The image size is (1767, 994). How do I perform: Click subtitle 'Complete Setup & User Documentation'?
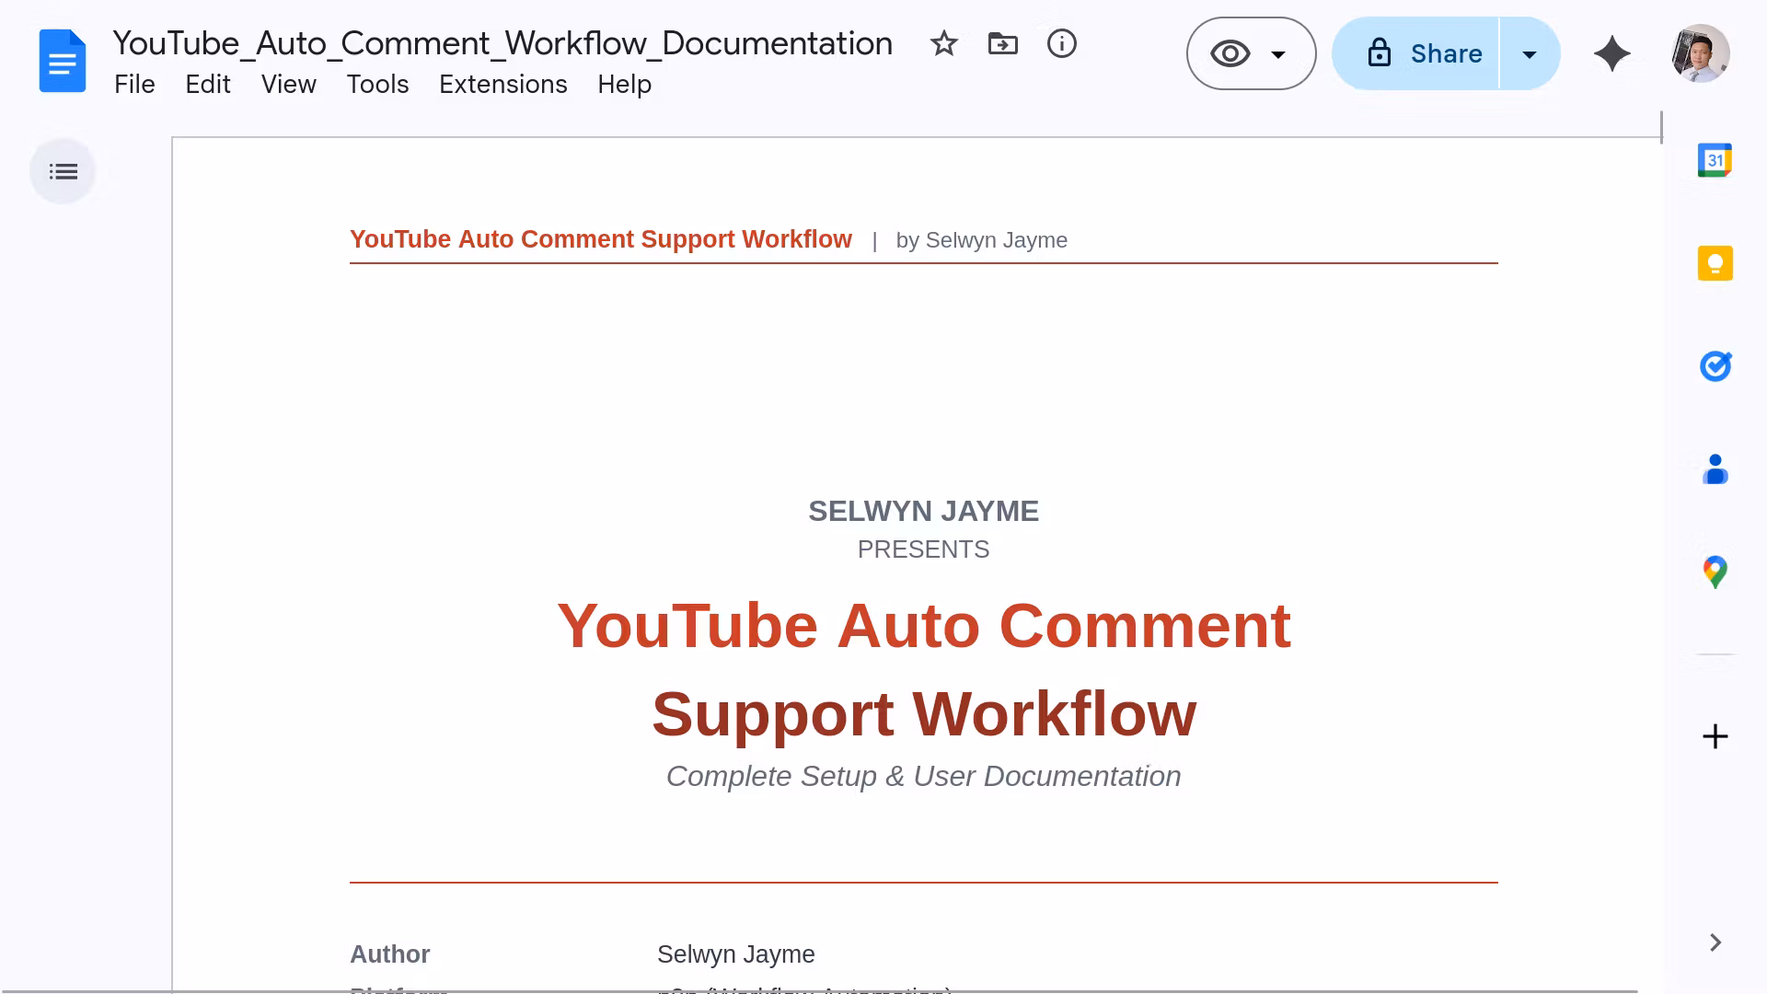[x=924, y=776]
